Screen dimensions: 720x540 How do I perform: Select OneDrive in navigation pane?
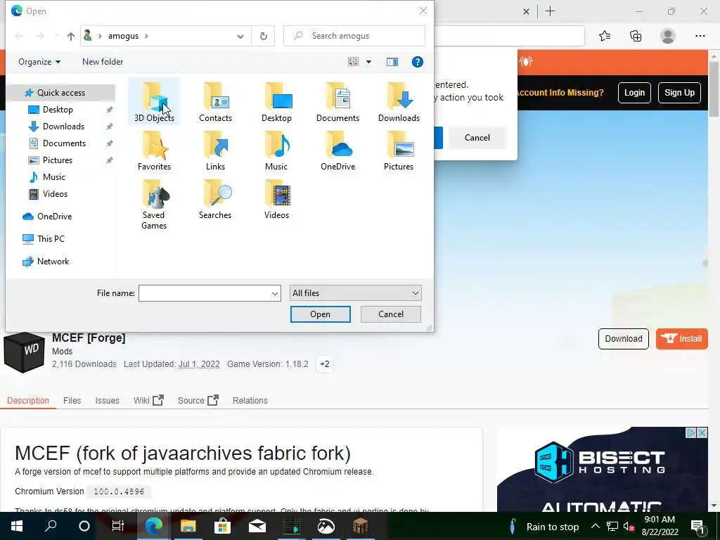click(x=55, y=217)
